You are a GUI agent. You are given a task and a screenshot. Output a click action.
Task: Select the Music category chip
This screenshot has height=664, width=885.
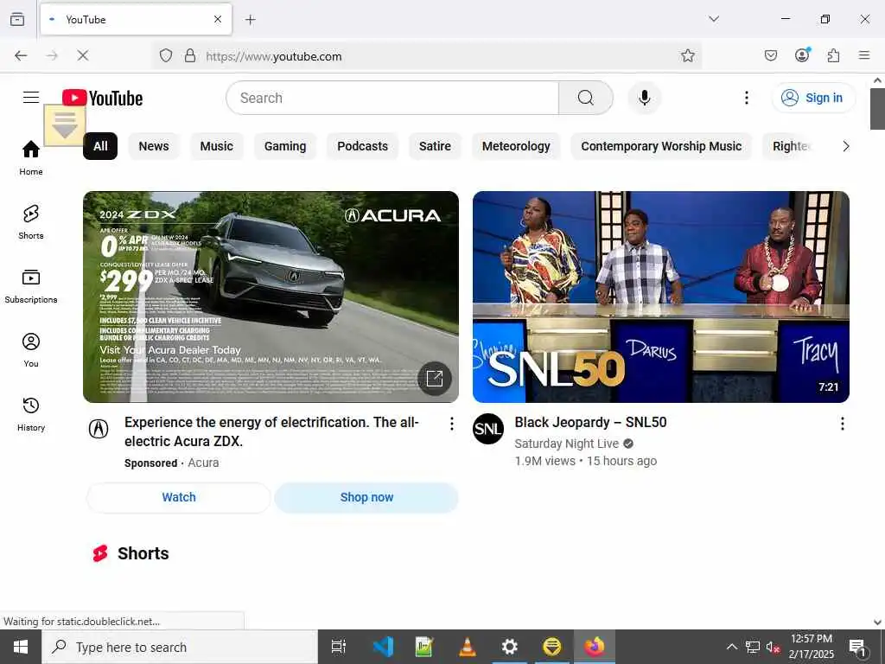tap(216, 146)
